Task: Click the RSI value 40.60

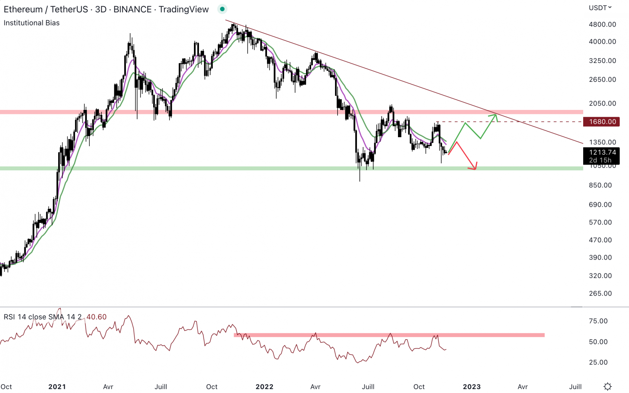Action: [96, 317]
